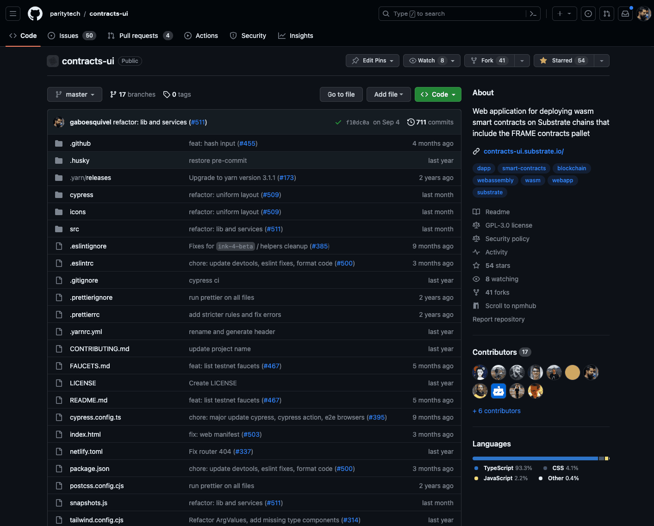Viewport: 654px width, 526px height.
Task: Click the stars icon beside 54 stars
Action: click(x=476, y=266)
